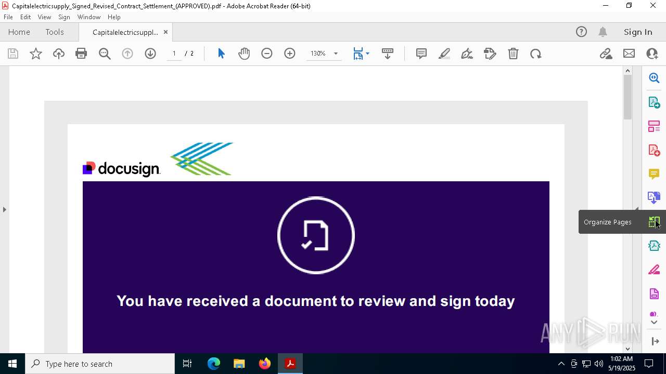The image size is (666, 374).
Task: Choose the Selection arrow tool
Action: [x=221, y=54]
